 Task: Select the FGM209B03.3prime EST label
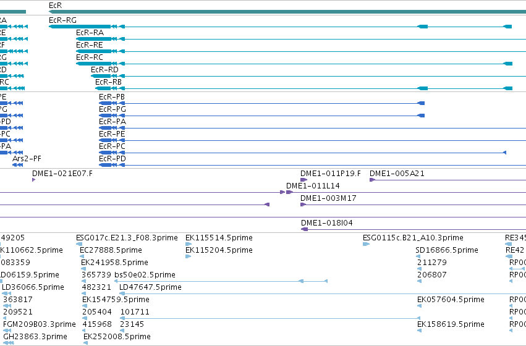click(39, 324)
